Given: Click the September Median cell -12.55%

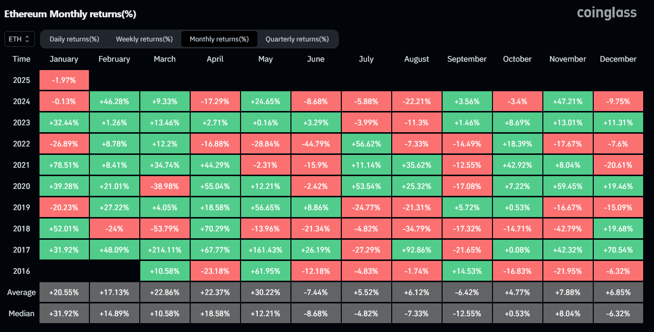Looking at the screenshot, I should [x=467, y=314].
